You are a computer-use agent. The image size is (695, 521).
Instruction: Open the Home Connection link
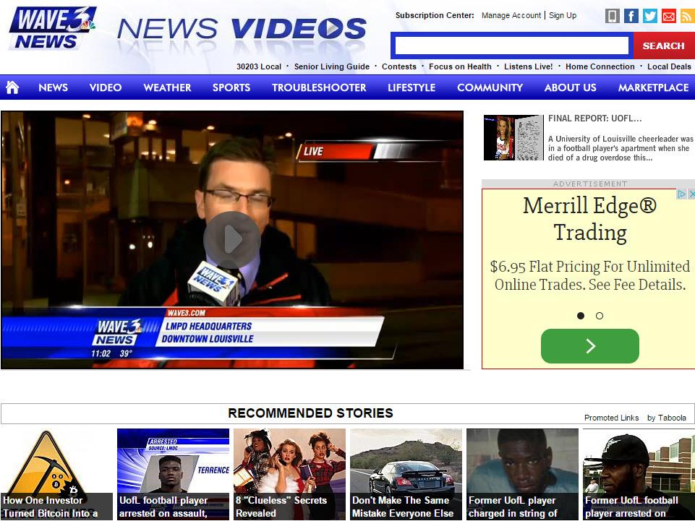click(600, 66)
